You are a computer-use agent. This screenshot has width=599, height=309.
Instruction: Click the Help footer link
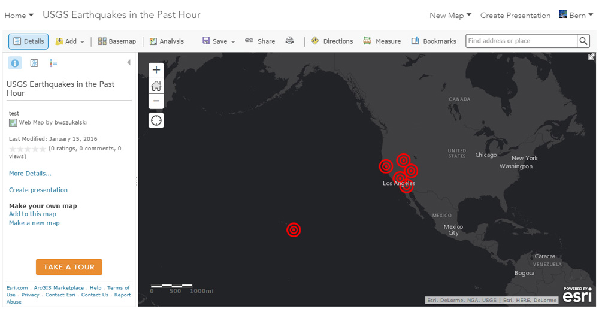coord(96,287)
